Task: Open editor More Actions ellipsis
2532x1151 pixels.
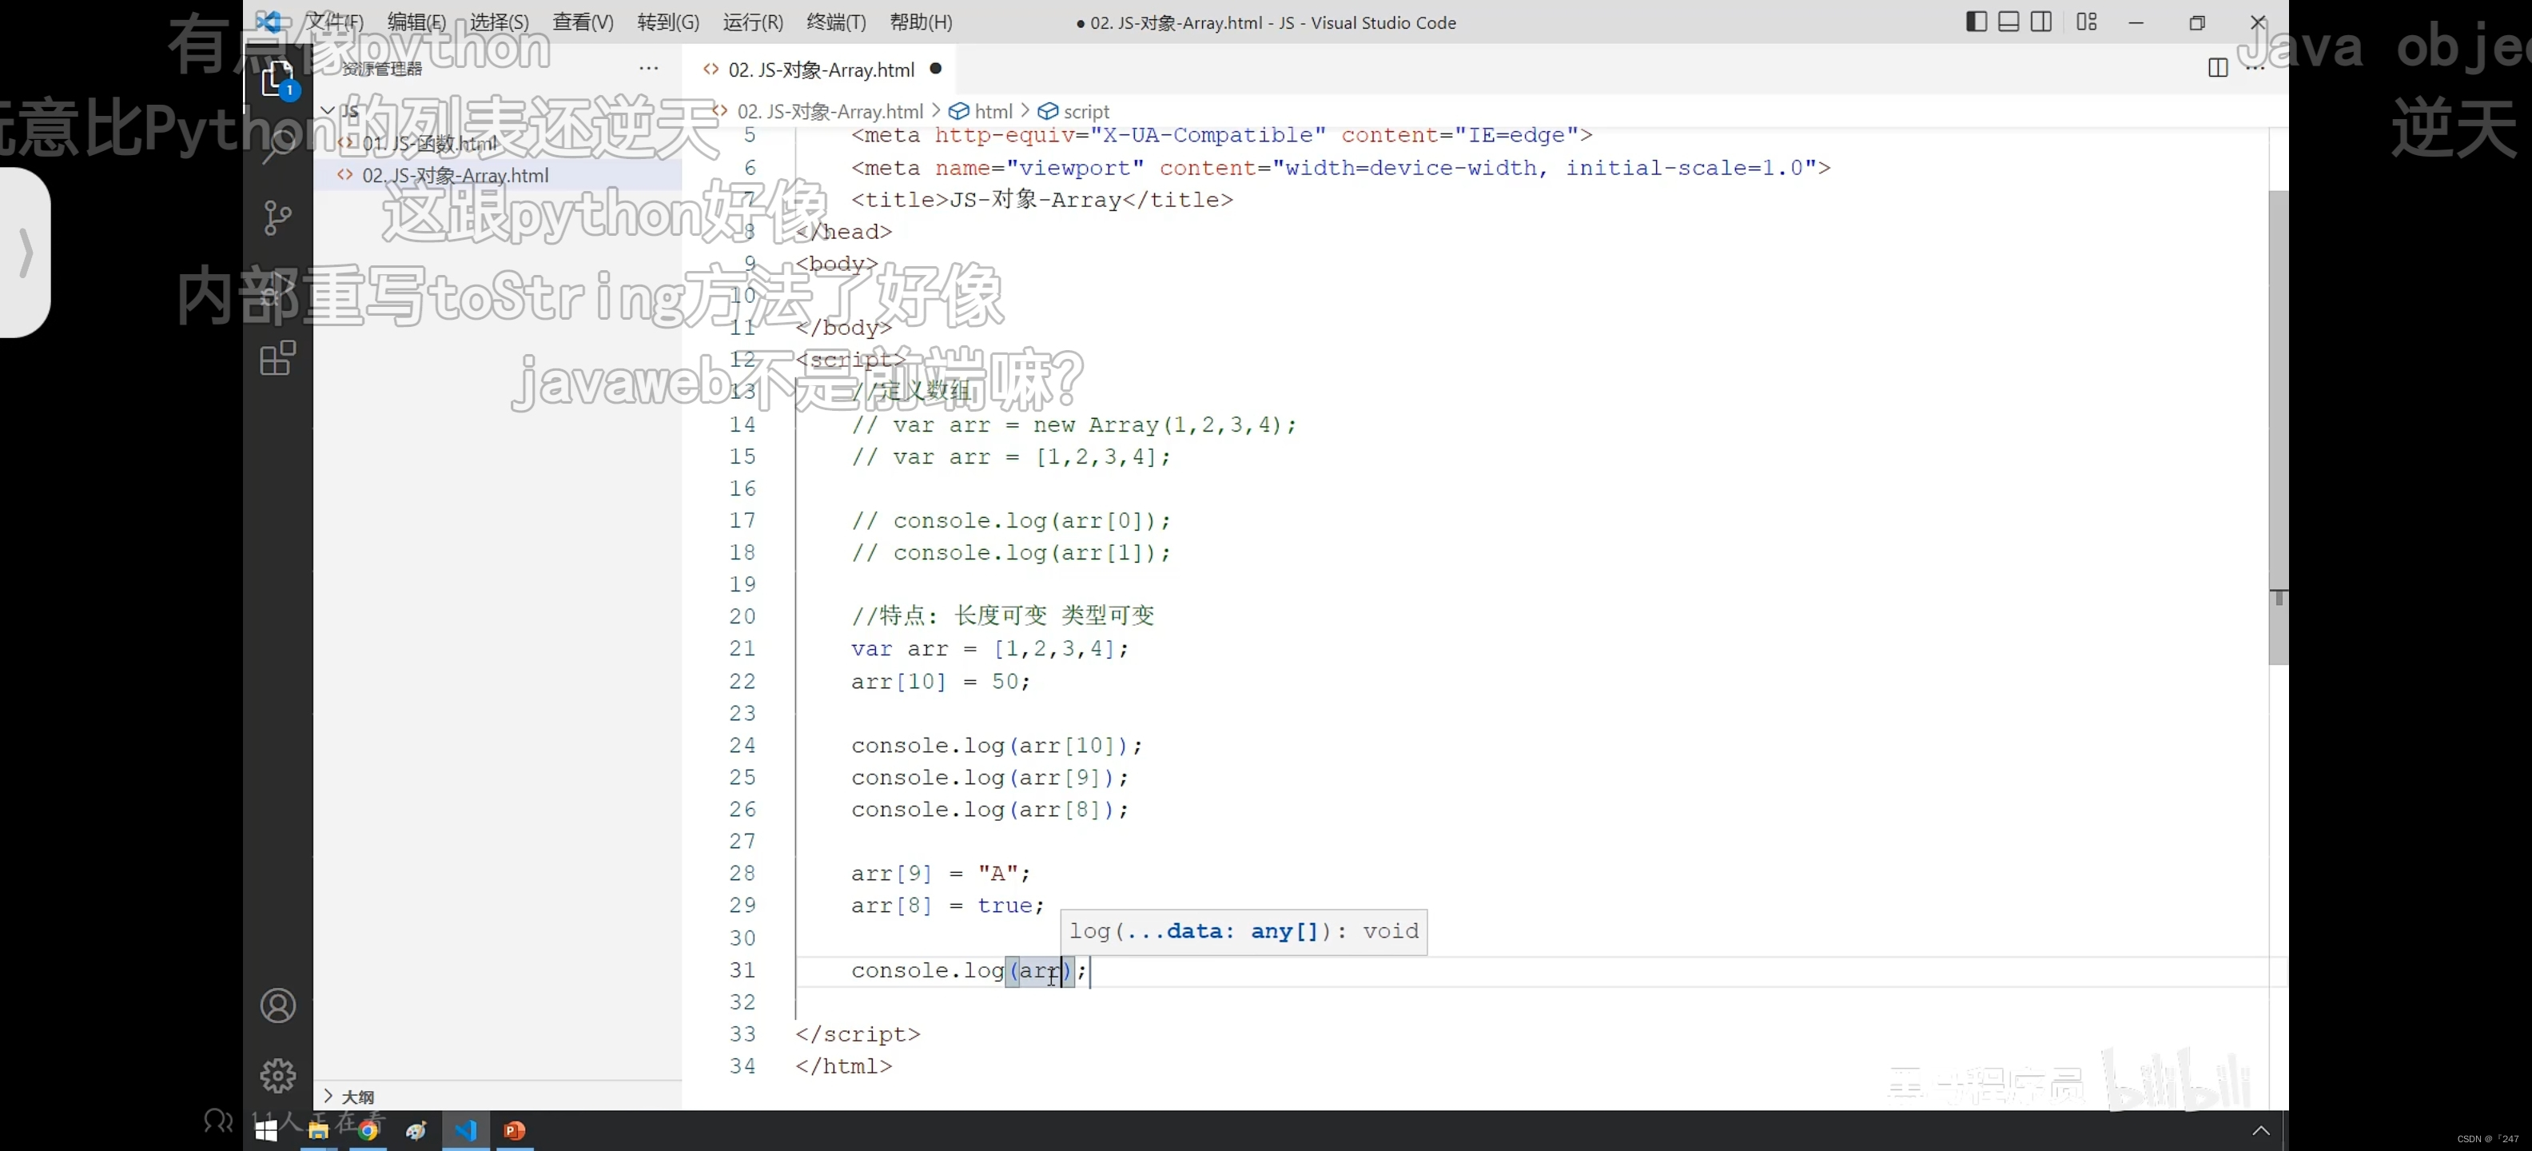Action: [x=2255, y=68]
